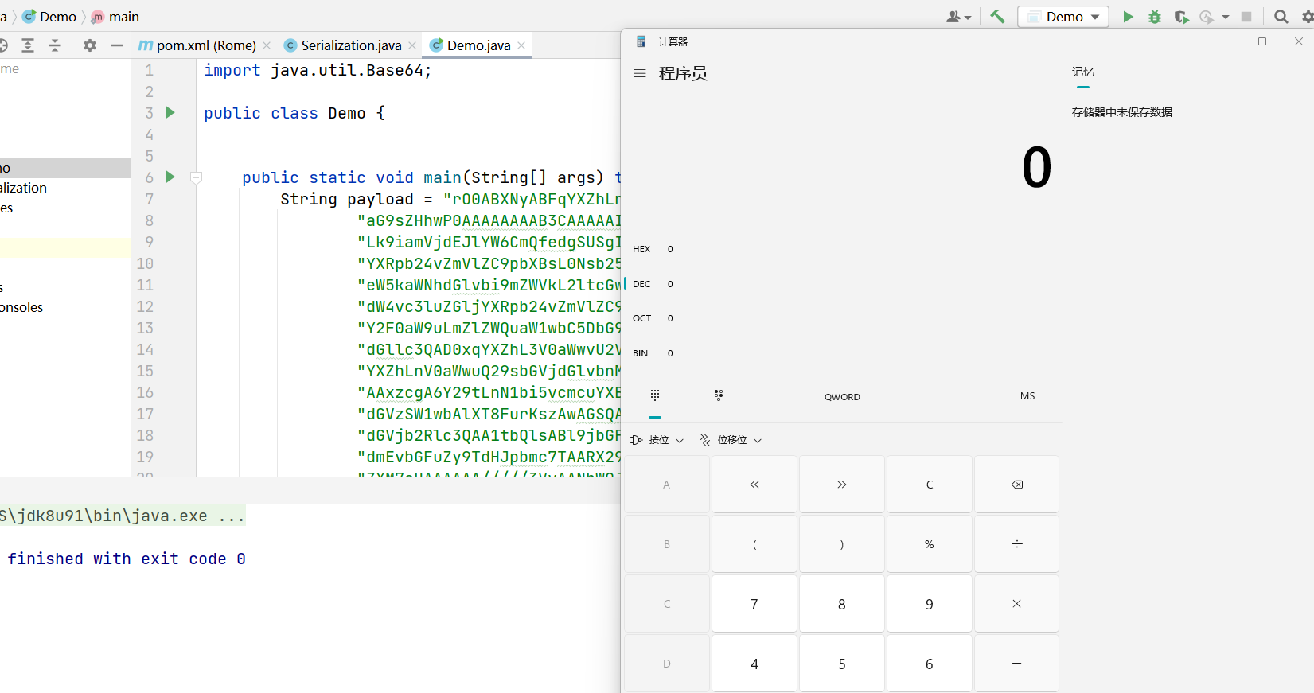
Task: Click the left shift << calculator key
Action: [754, 485]
